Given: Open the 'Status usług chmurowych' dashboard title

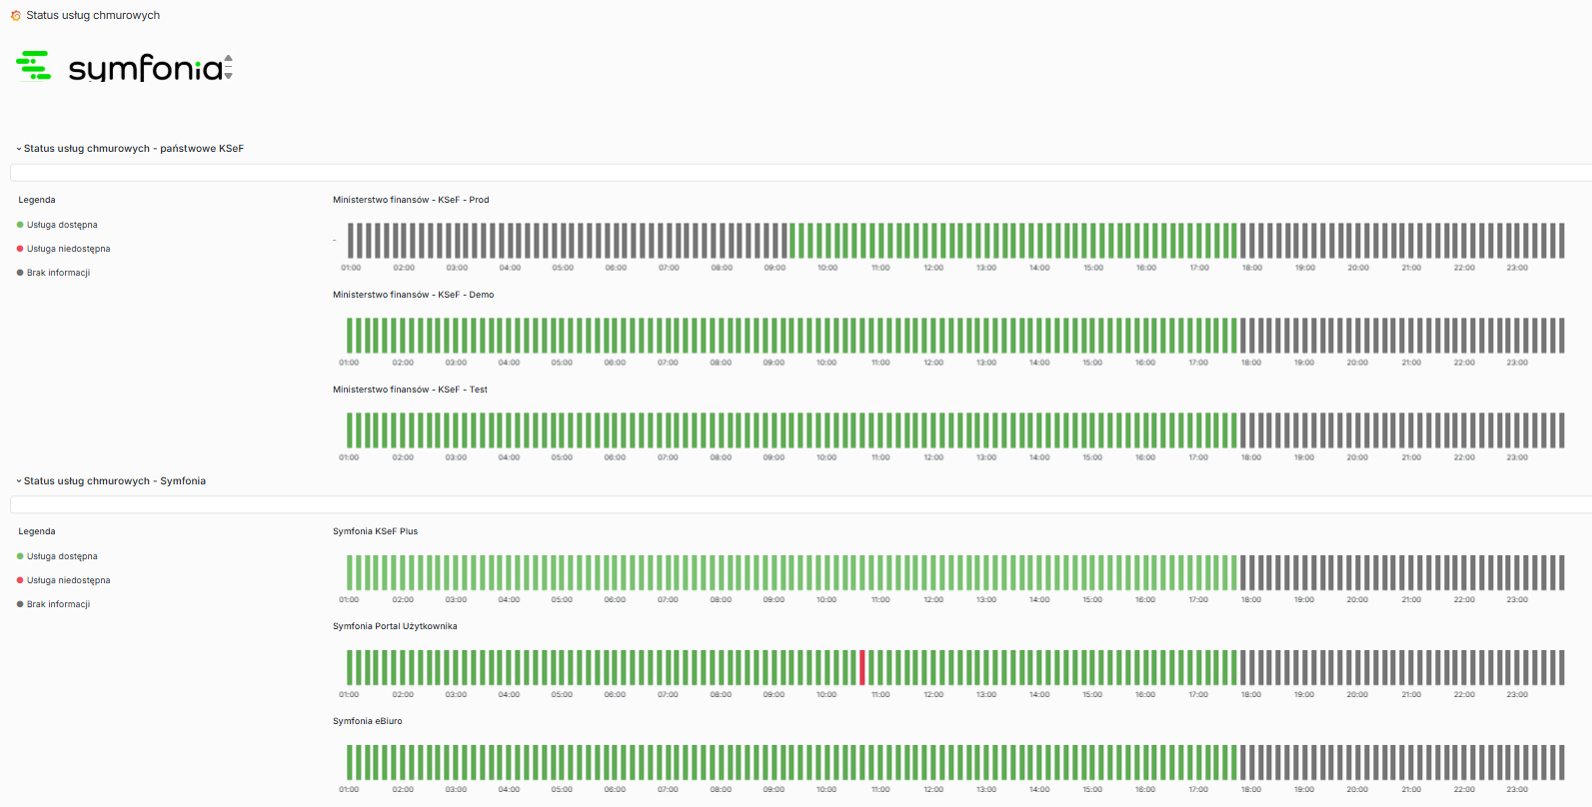Looking at the screenshot, I should [93, 16].
